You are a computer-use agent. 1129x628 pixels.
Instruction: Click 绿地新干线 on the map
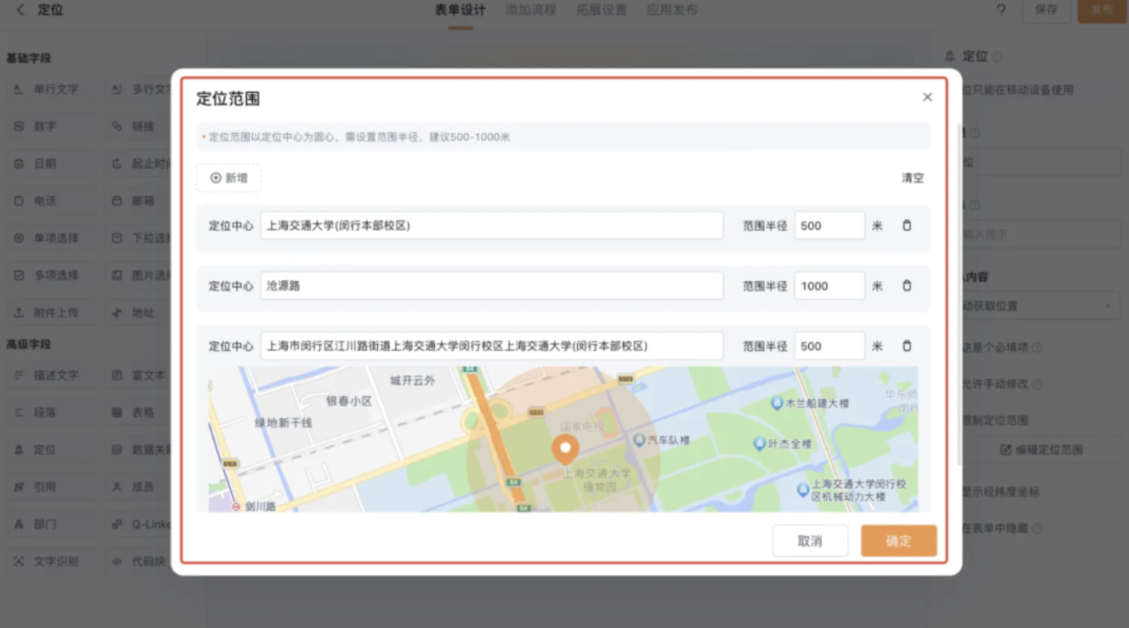[283, 423]
